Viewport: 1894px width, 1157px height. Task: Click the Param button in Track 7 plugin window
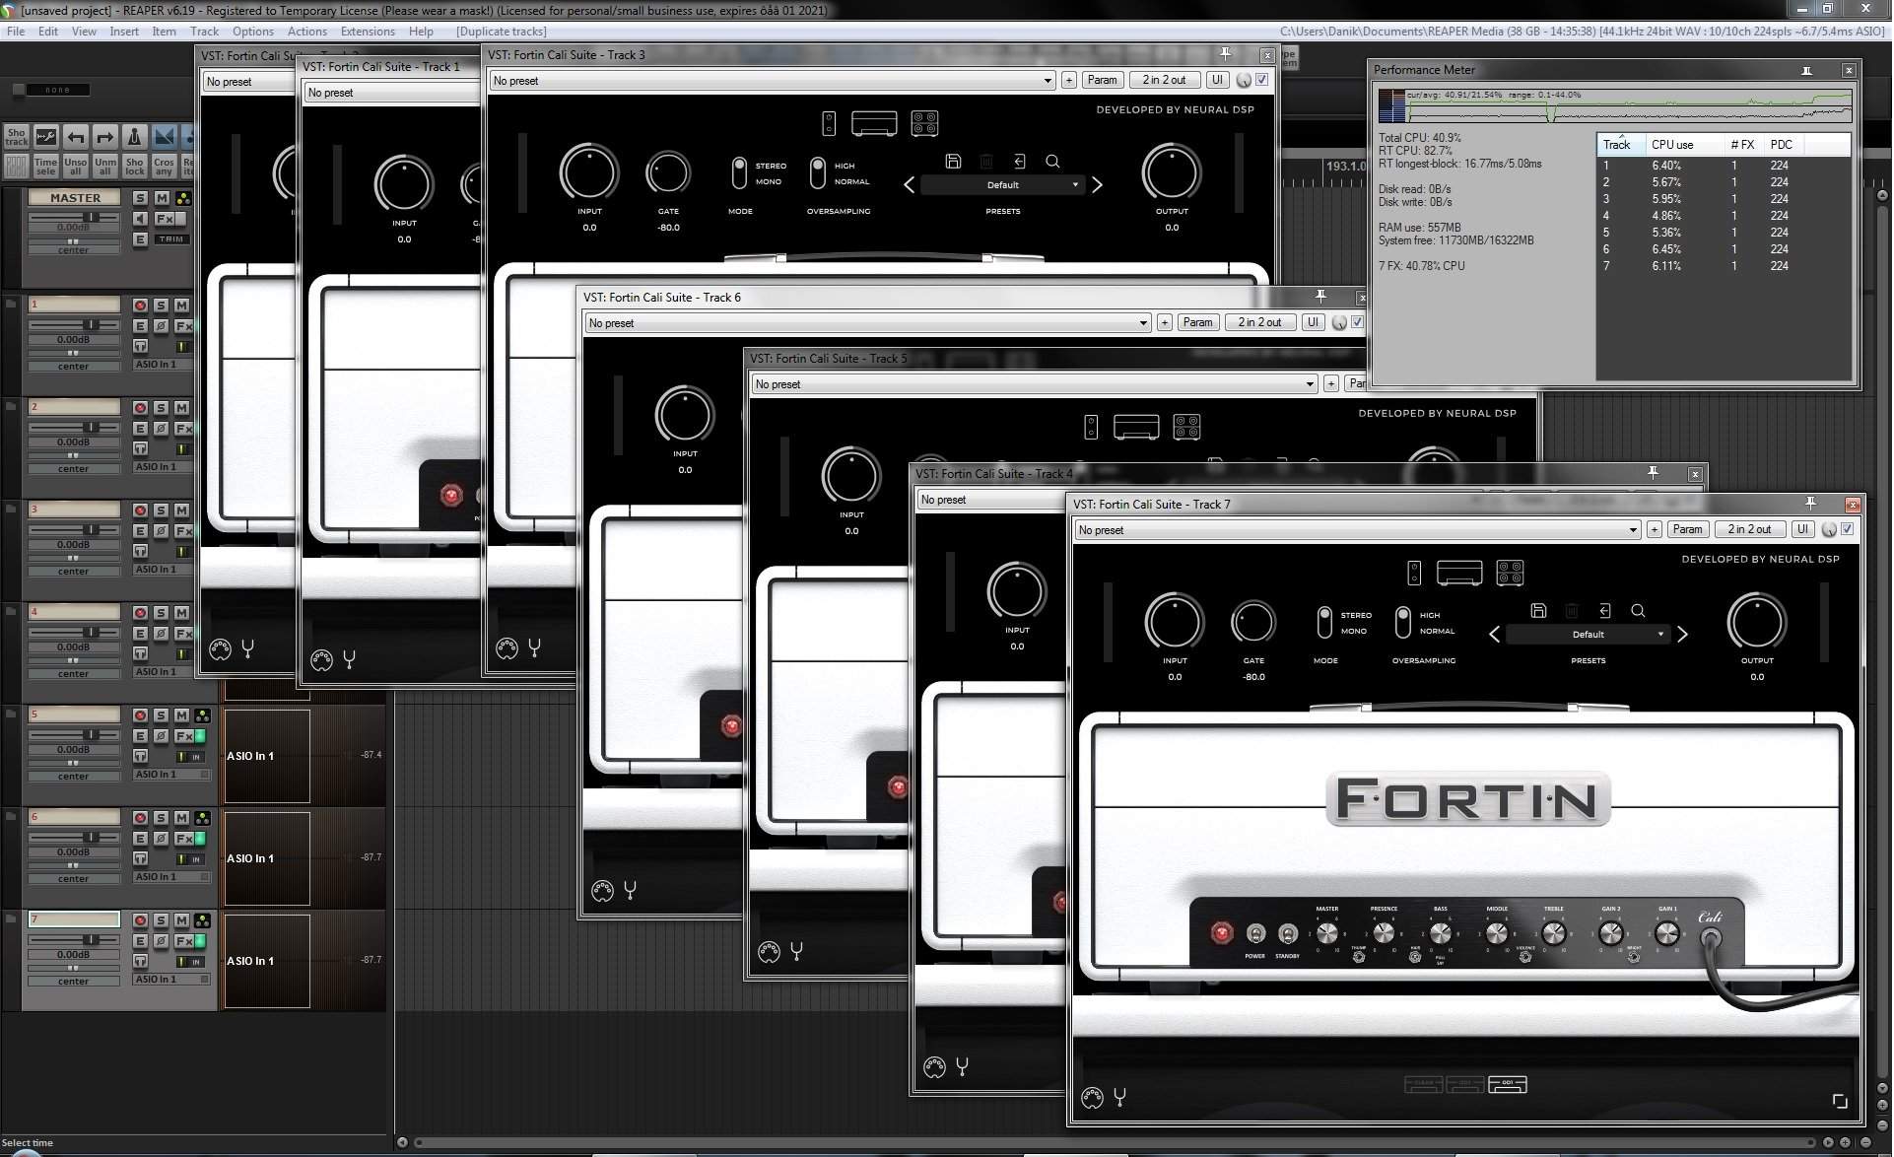1687,529
